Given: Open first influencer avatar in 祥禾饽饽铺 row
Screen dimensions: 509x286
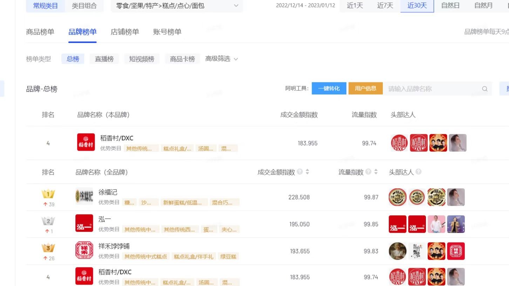Looking at the screenshot, I should click(398, 251).
